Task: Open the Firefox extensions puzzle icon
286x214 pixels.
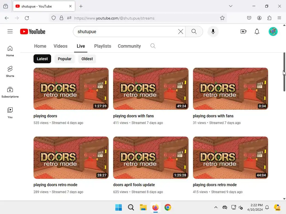Action: click(x=269, y=18)
